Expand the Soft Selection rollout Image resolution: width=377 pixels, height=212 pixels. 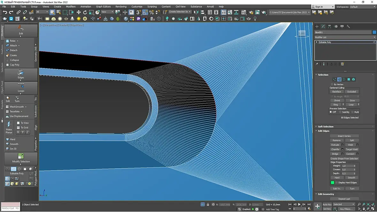[x=326, y=126]
